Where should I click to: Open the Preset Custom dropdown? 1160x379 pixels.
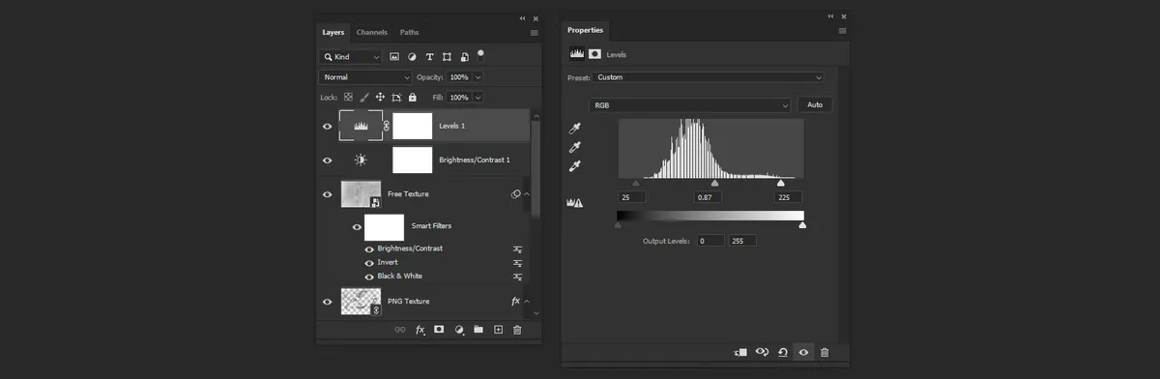(709, 76)
